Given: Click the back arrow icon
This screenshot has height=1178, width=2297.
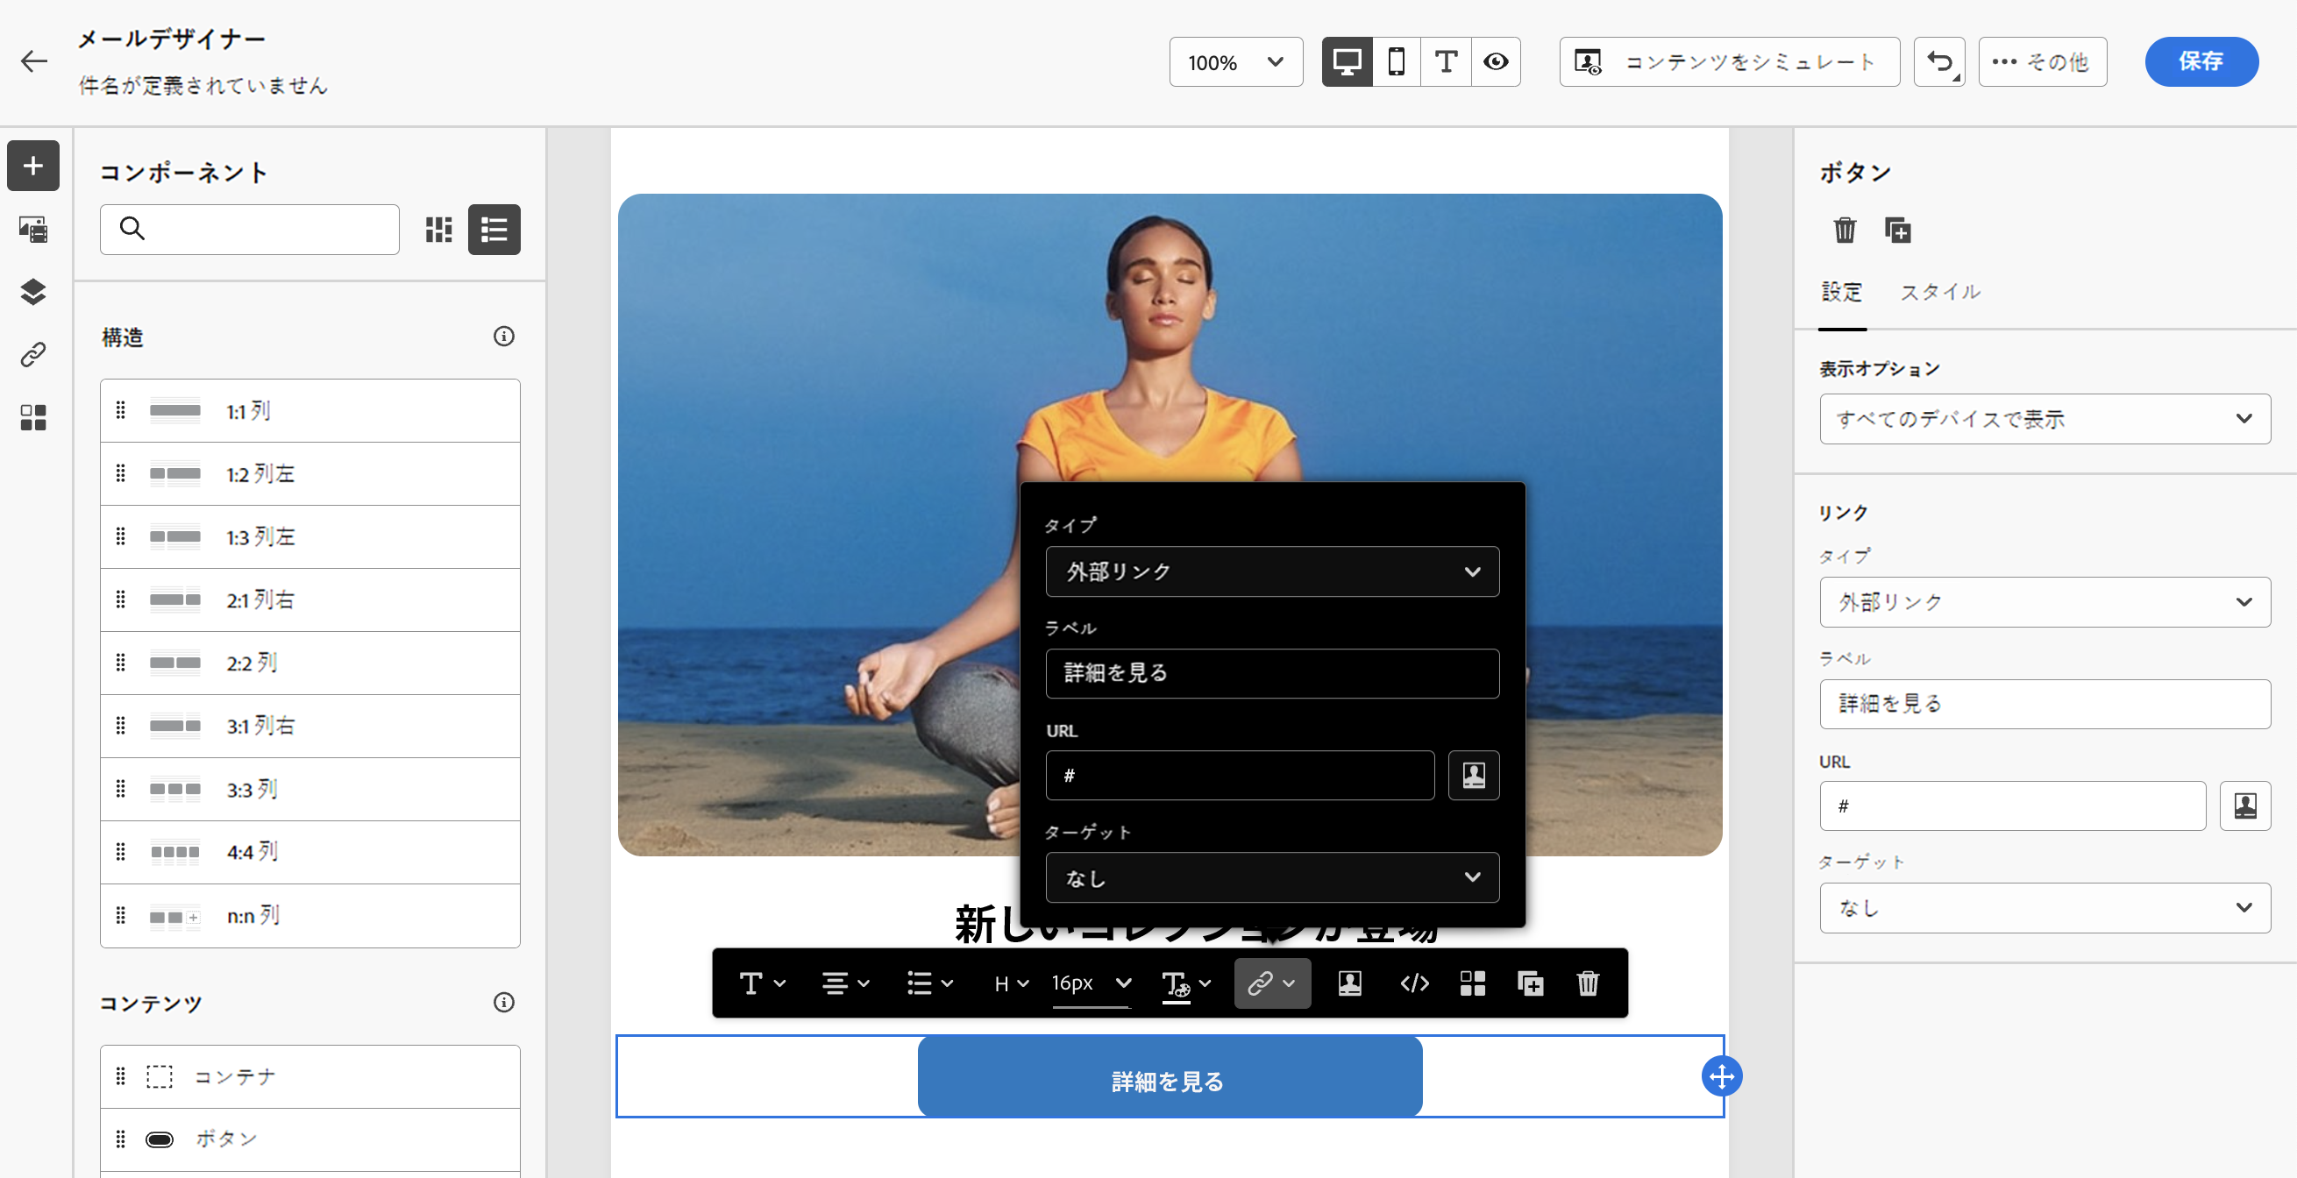Looking at the screenshot, I should tap(34, 60).
